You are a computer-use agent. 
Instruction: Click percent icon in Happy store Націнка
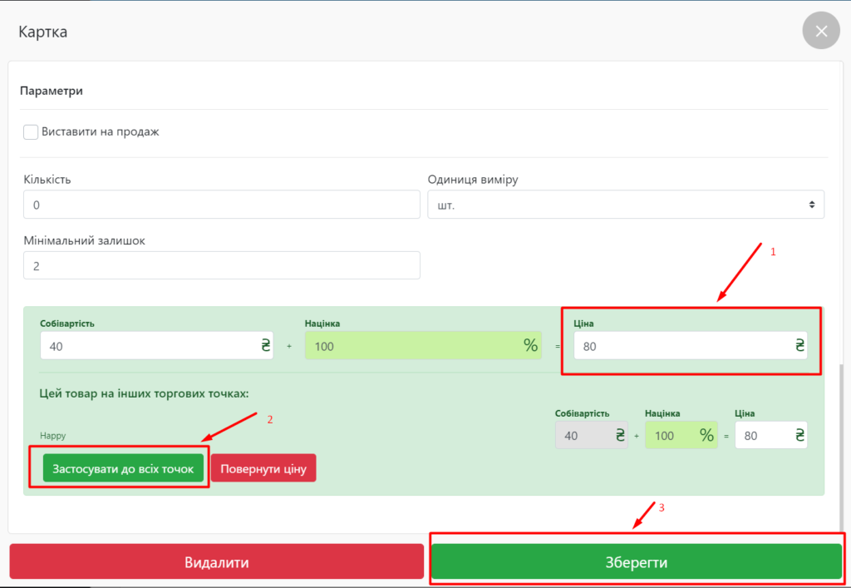pos(706,435)
